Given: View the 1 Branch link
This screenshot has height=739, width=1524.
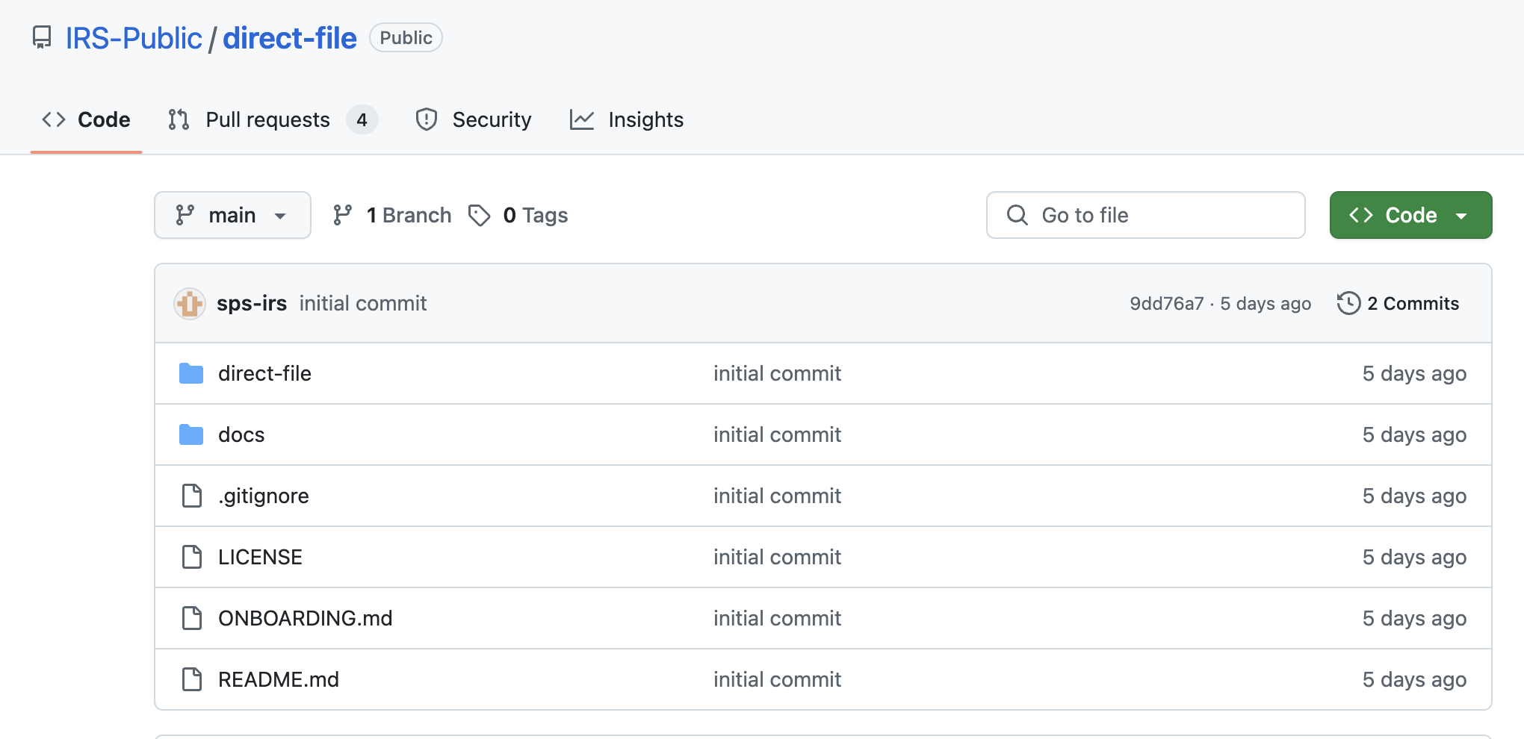Looking at the screenshot, I should [x=392, y=215].
